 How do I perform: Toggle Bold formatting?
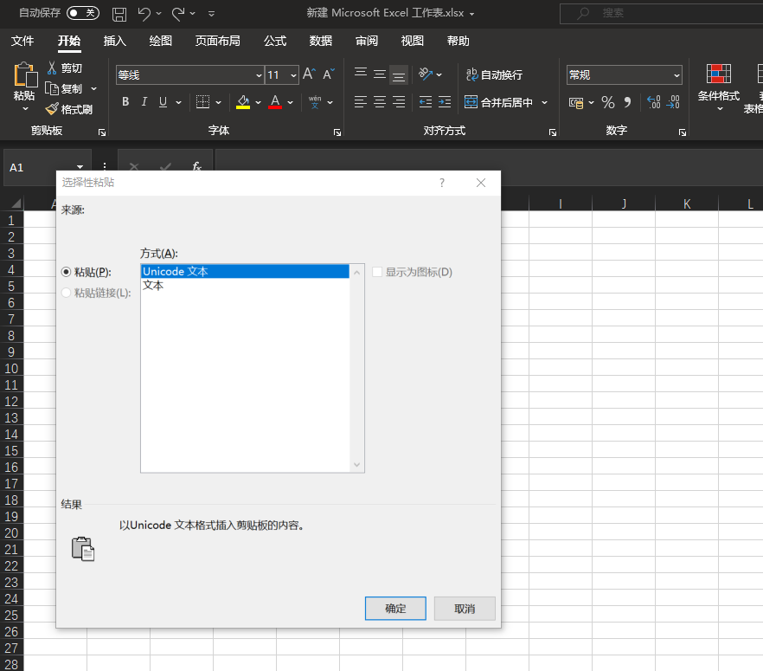[125, 102]
